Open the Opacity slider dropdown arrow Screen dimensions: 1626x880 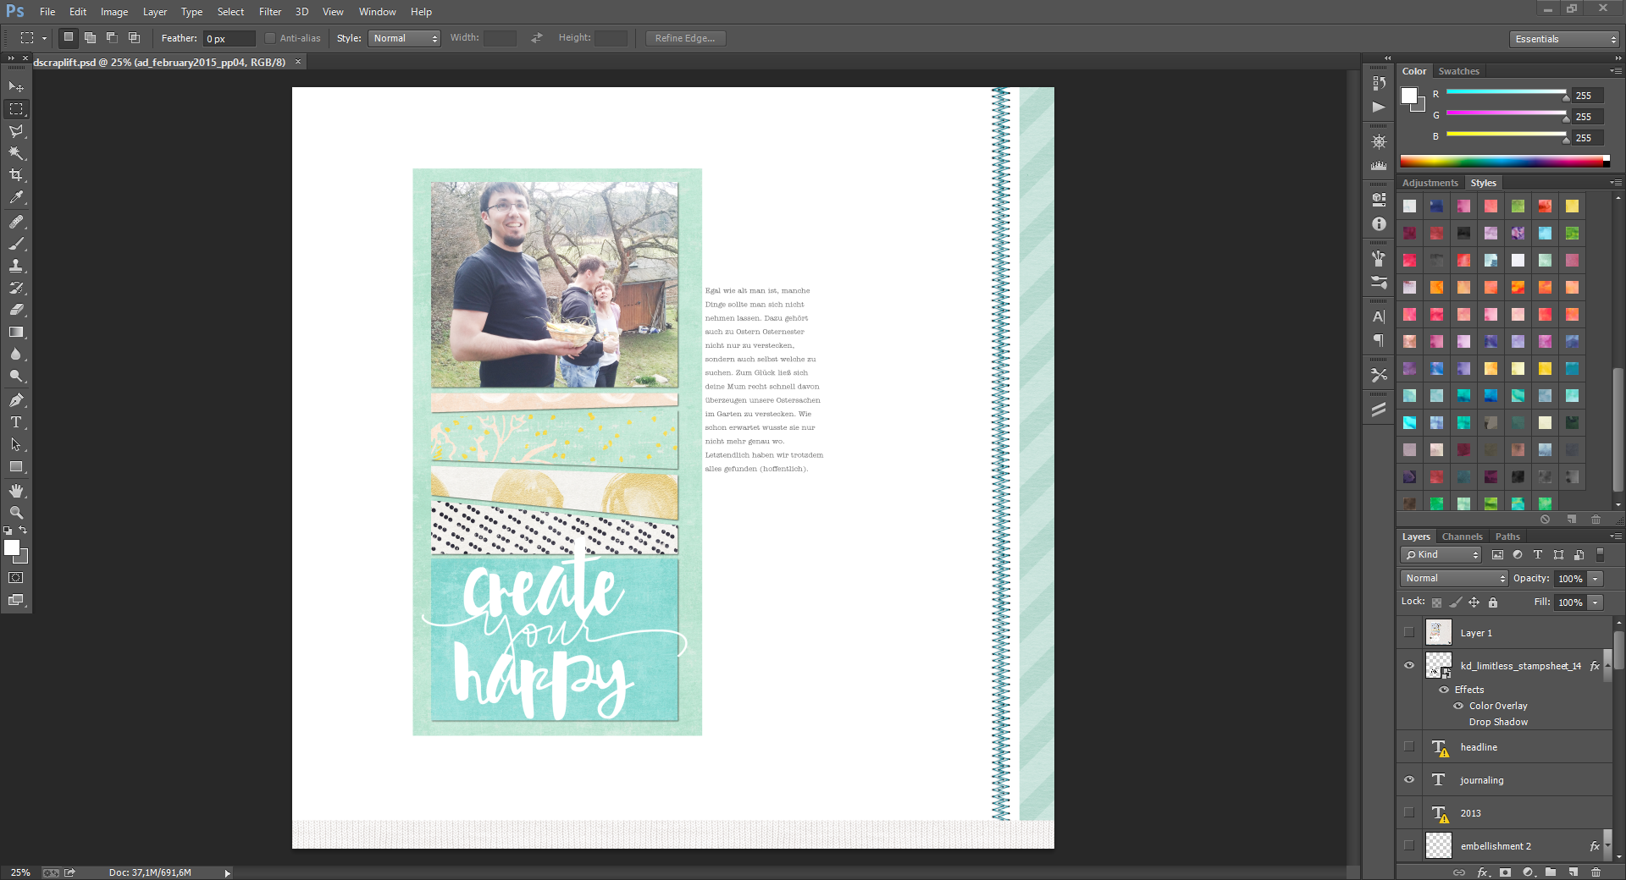[x=1596, y=579]
